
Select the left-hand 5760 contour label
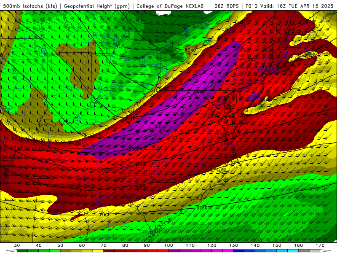(x=104, y=215)
